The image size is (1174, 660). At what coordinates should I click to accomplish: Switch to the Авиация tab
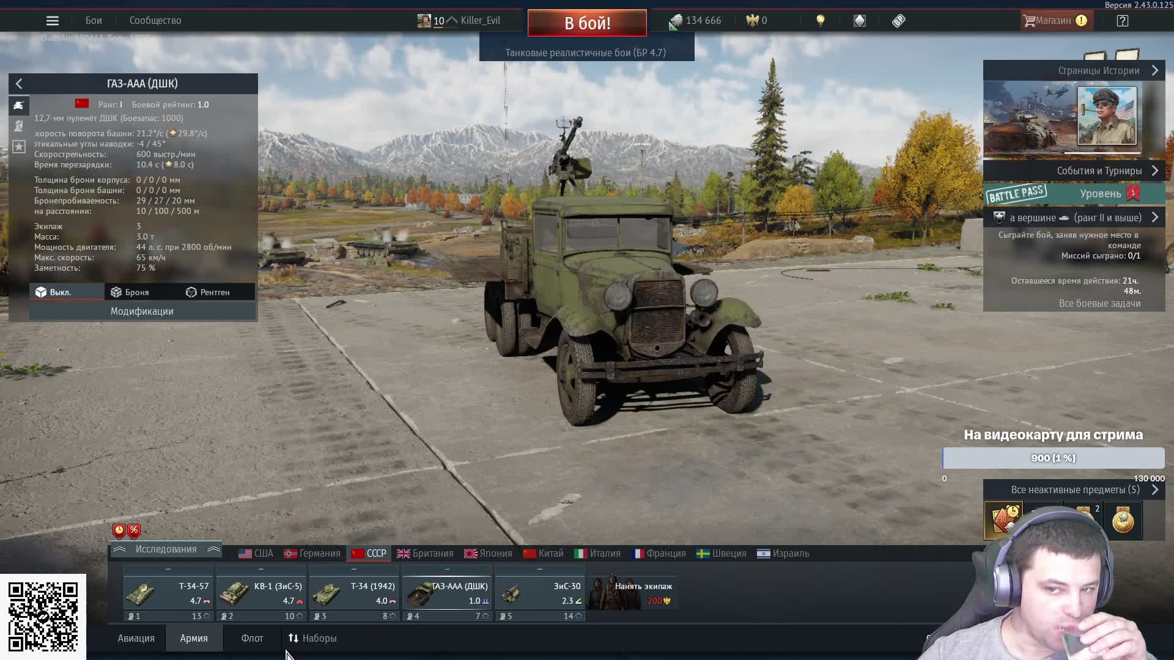(x=136, y=638)
